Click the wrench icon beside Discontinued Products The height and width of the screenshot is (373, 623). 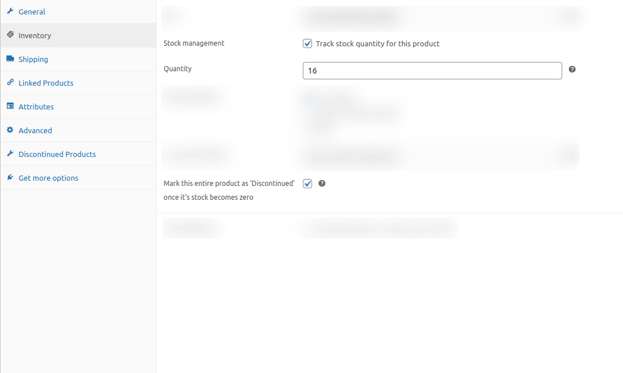(x=10, y=154)
